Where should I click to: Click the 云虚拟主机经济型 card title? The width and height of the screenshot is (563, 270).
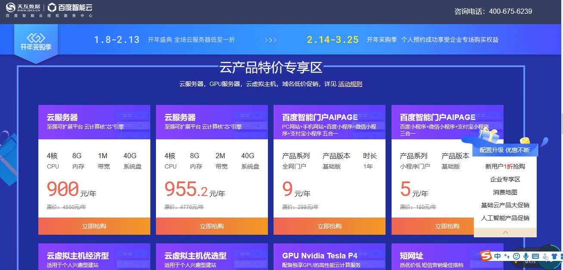78,256
